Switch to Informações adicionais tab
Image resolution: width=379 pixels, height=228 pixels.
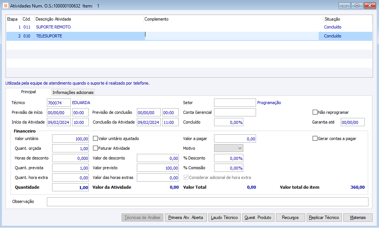[73, 92]
